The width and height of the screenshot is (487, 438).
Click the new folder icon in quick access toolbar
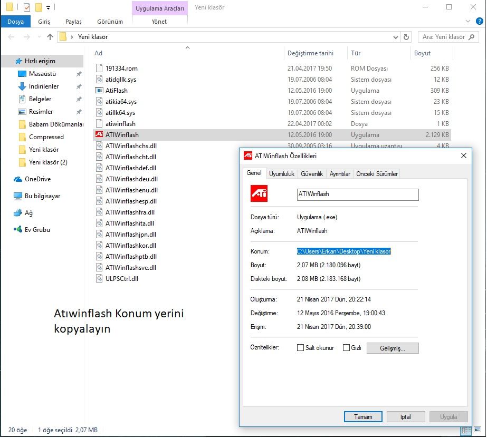39,7
